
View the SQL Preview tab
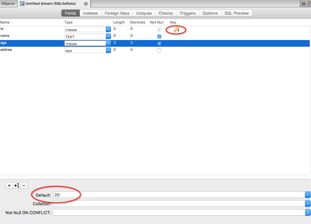[x=236, y=13]
